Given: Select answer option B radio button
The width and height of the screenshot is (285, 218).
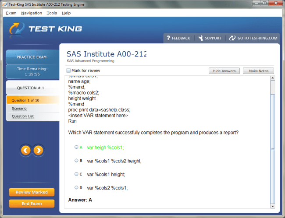Looking at the screenshot, I should click(76, 161).
